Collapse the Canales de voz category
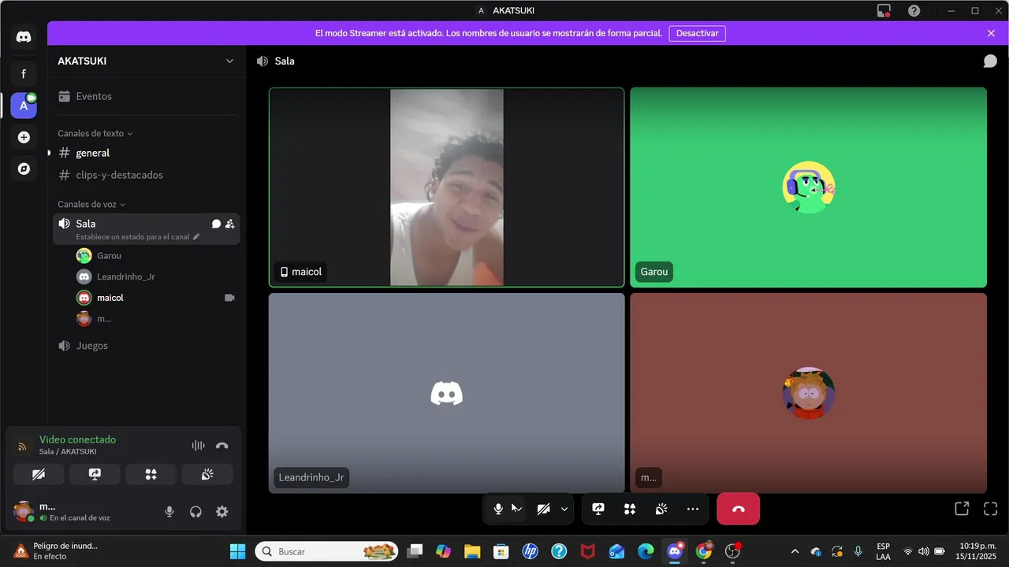Viewport: 1009px width, 567px height. 91,204
